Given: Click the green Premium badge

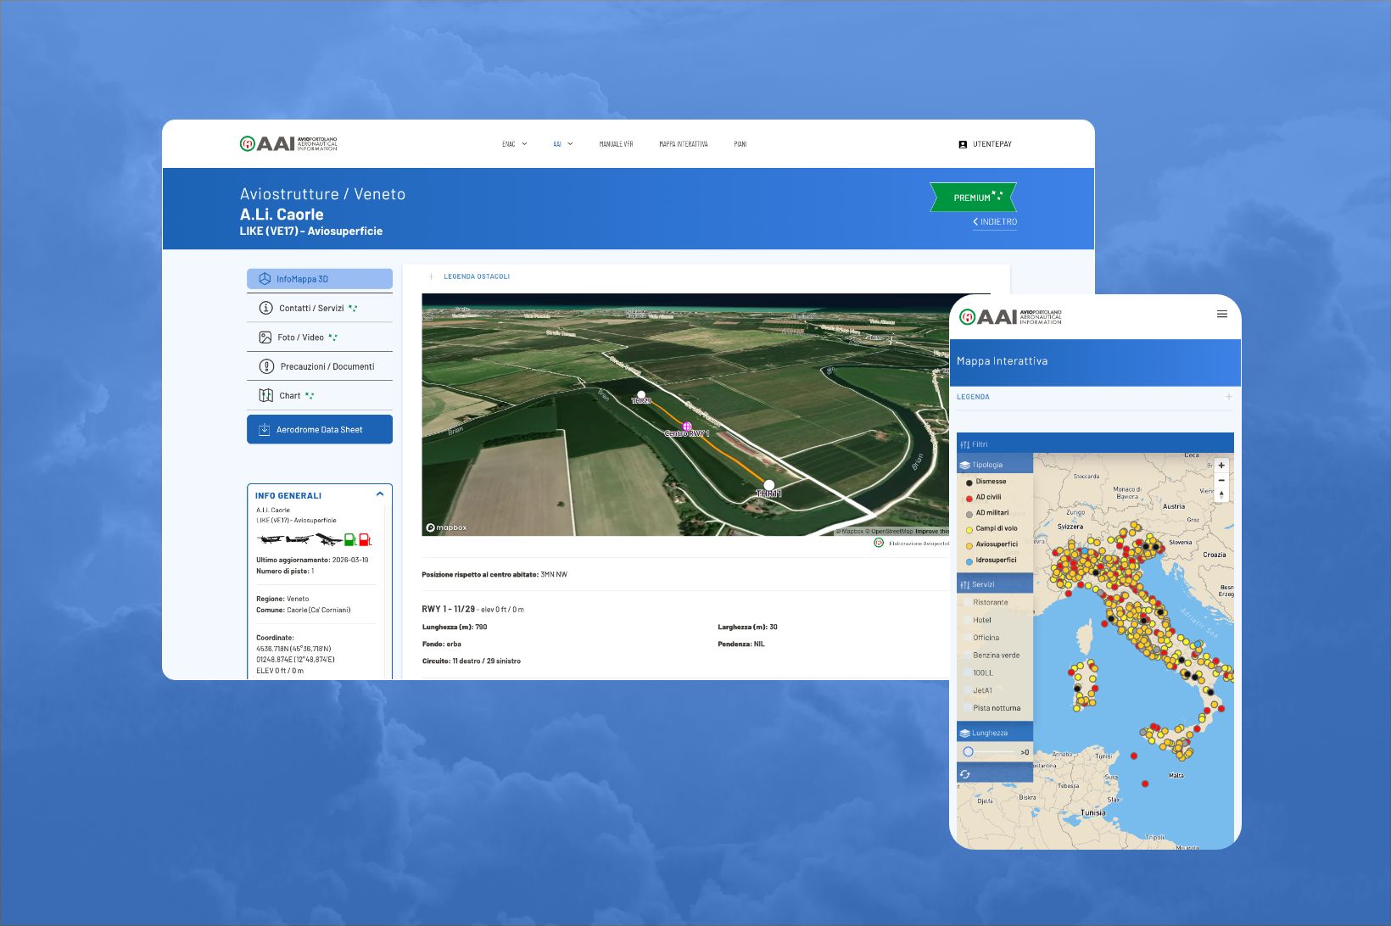Looking at the screenshot, I should click(x=973, y=198).
